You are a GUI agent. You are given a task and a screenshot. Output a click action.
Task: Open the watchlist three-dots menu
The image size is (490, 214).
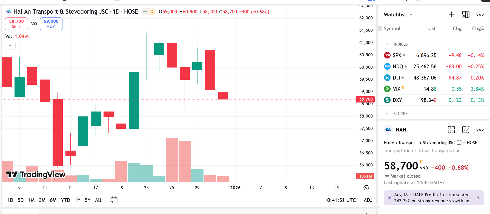pyautogui.click(x=480, y=15)
